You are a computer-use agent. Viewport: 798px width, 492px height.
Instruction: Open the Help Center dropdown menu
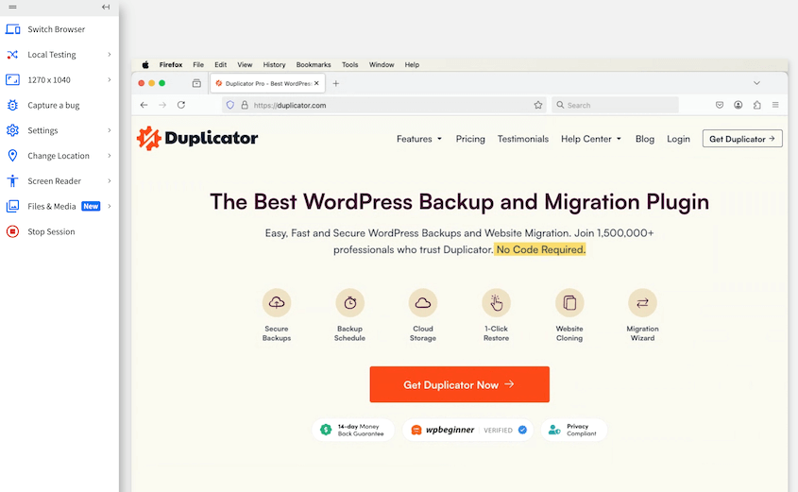[591, 139]
